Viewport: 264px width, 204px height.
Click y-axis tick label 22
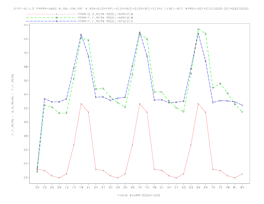click(26, 177)
